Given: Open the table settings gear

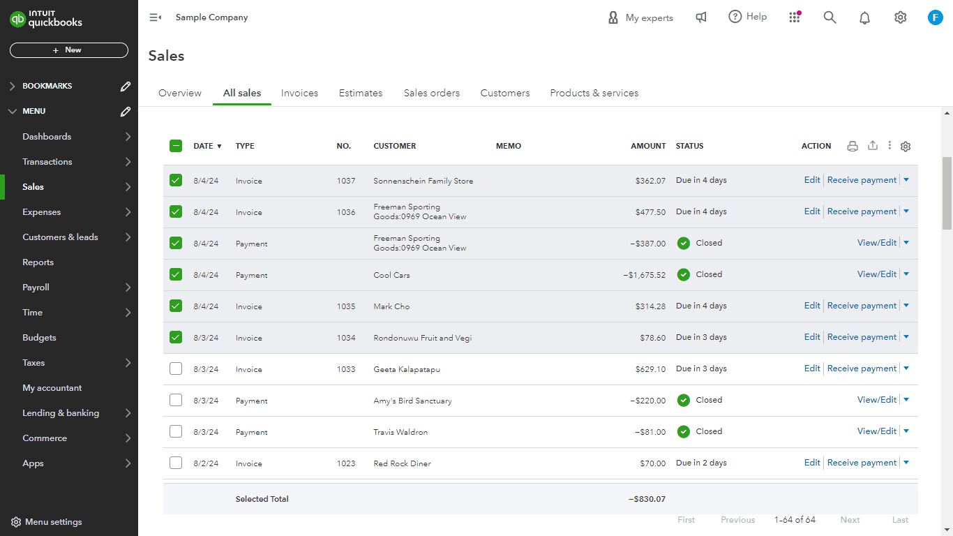Looking at the screenshot, I should point(906,147).
